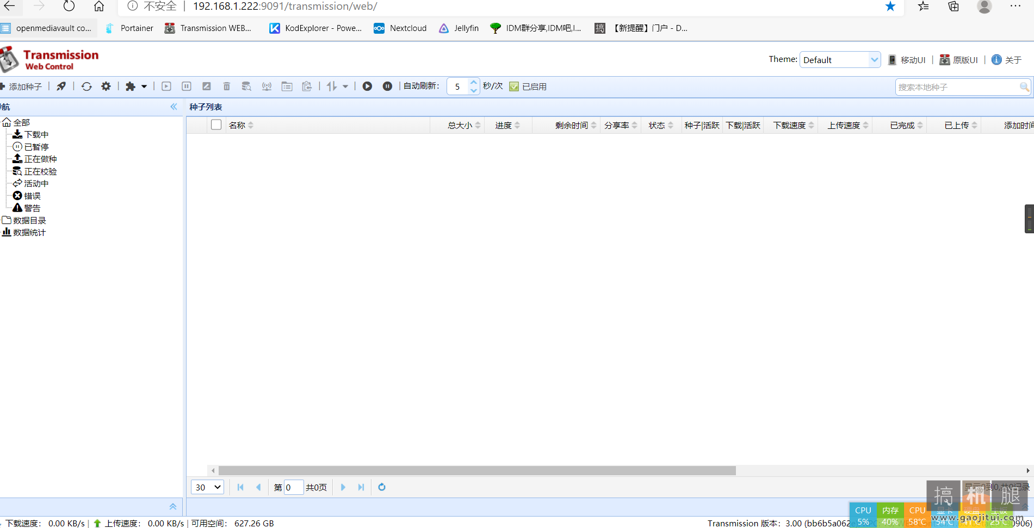
Task: Click the trash delete torrent icon
Action: coord(227,86)
